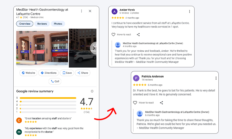Image resolution: width=232 pixels, height=139 pixels.
Task: Select the "Medical clinic" category label
Action: tap(37, 17)
